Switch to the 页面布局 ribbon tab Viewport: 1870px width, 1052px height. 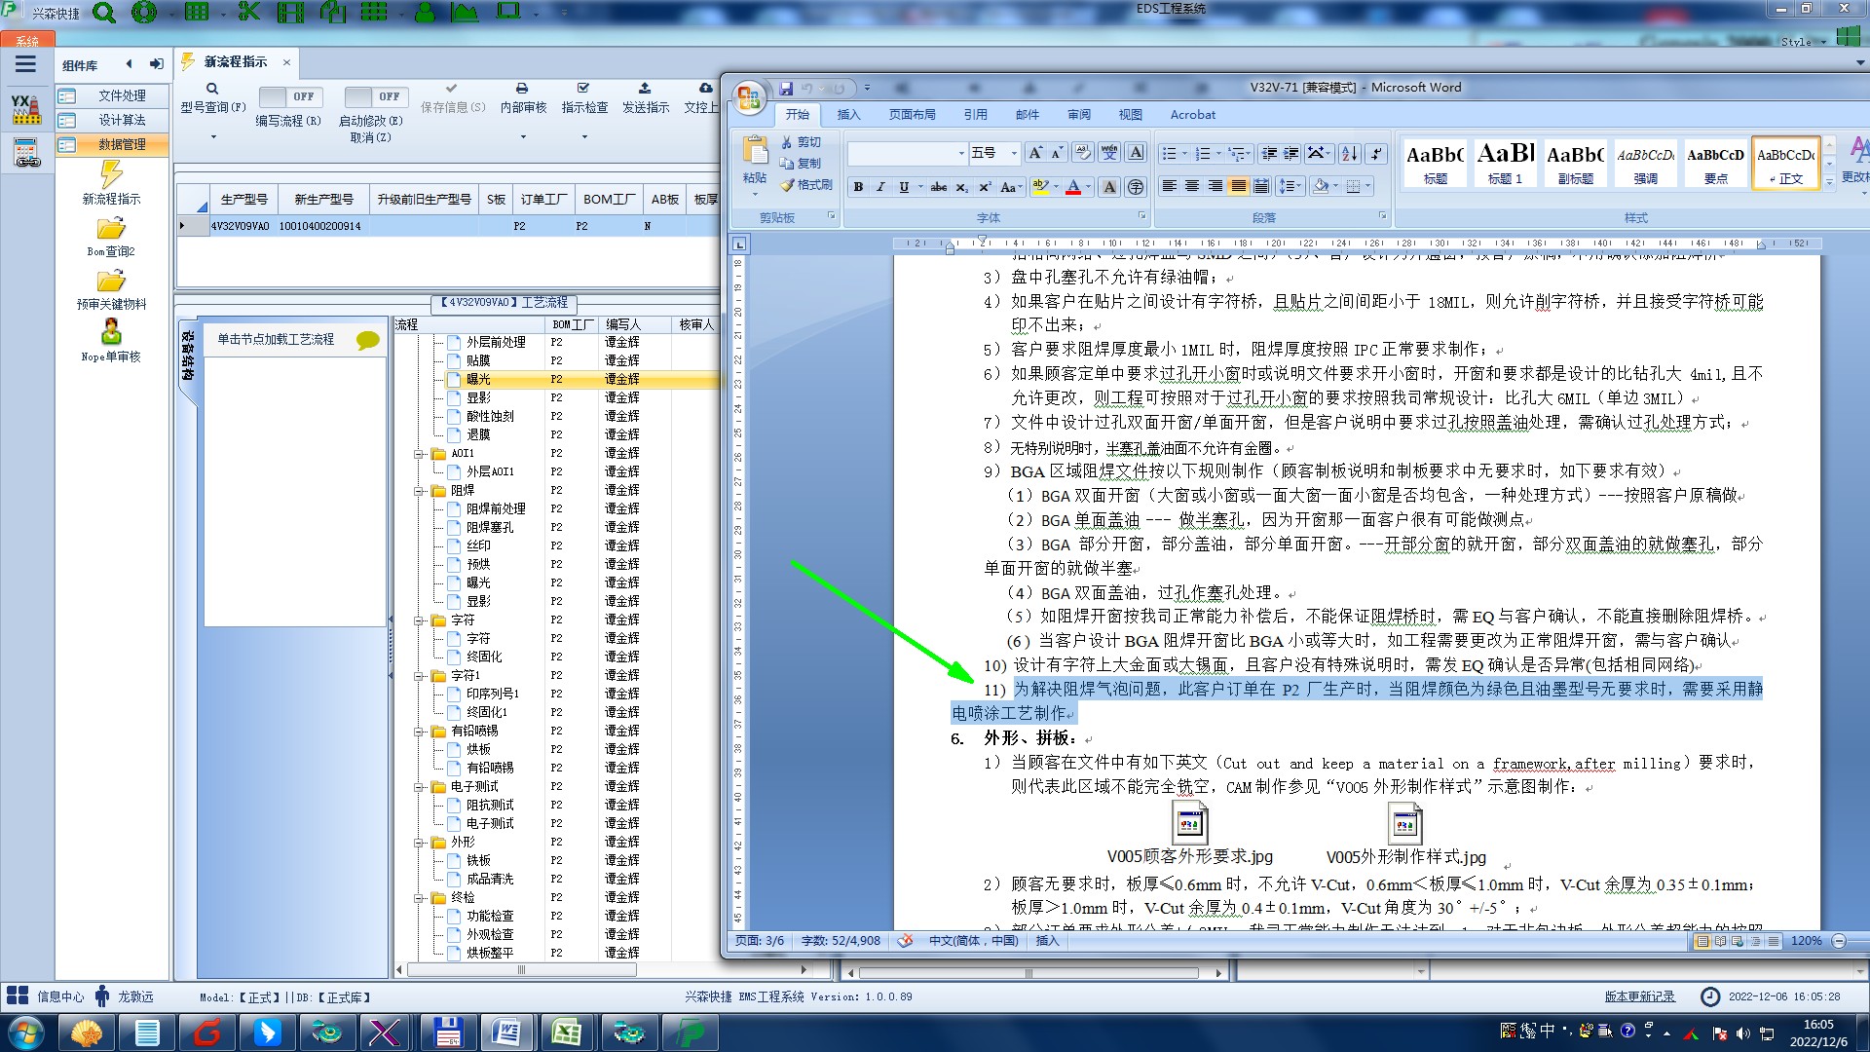[912, 115]
